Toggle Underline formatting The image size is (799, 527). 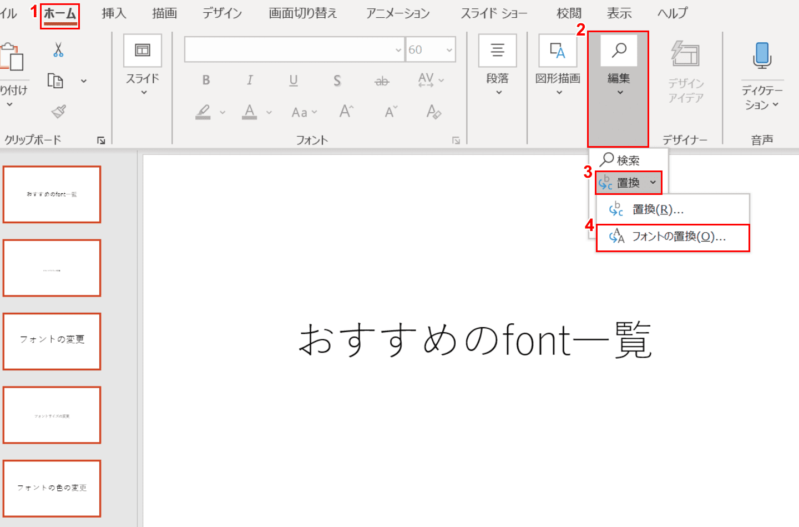click(x=294, y=81)
